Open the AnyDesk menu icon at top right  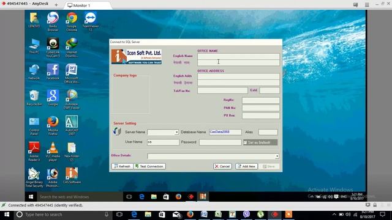[x=367, y=5]
